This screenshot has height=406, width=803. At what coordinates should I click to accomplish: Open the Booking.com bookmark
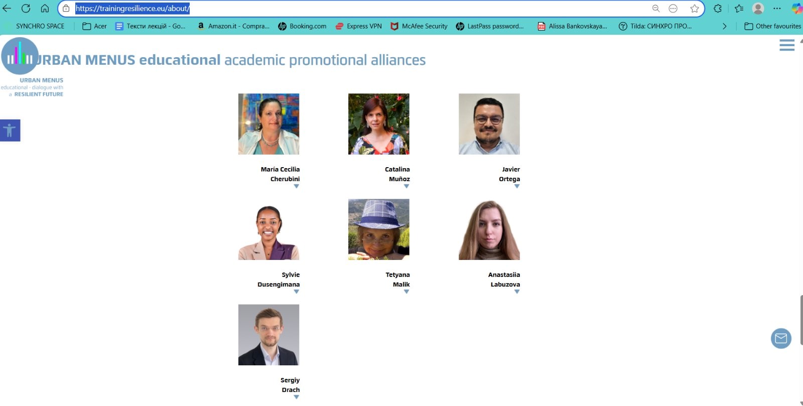(x=302, y=26)
